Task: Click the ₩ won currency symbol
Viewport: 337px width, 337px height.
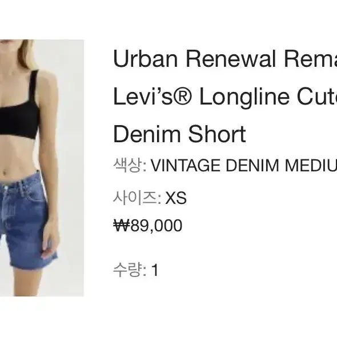Action: [122, 225]
